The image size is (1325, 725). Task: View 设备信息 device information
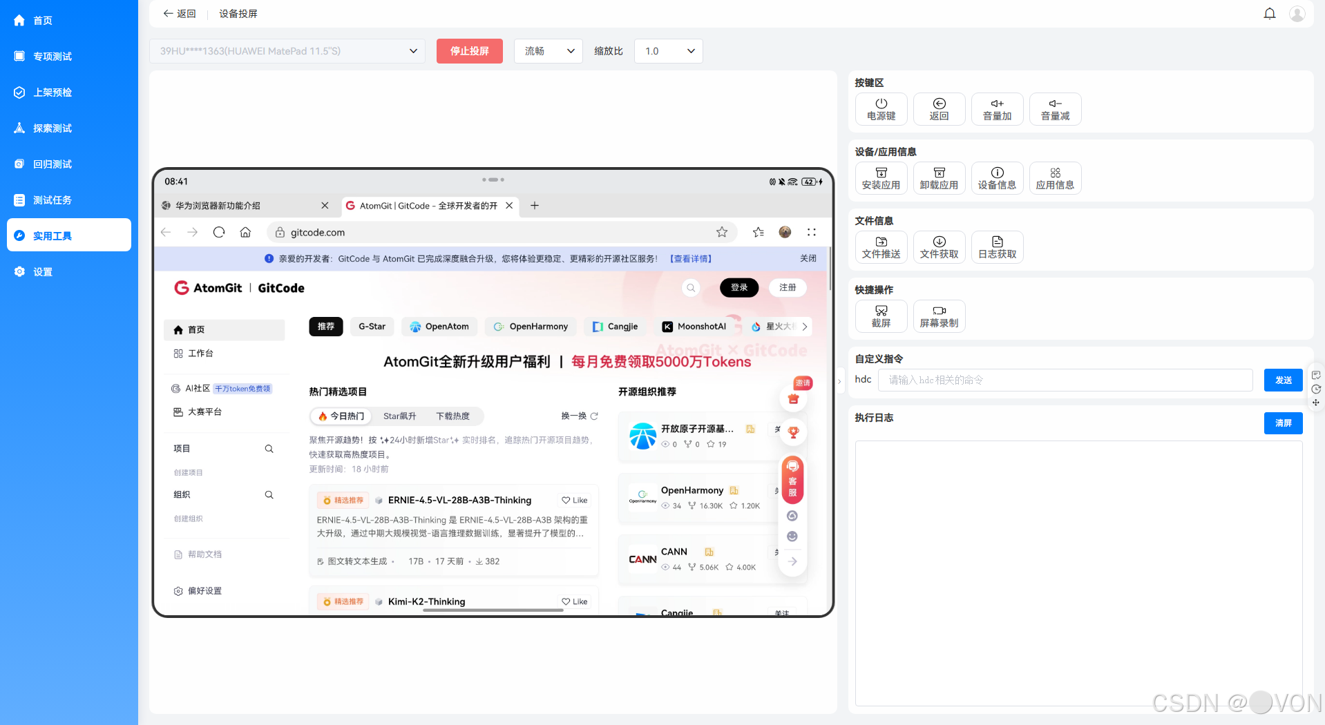997,177
